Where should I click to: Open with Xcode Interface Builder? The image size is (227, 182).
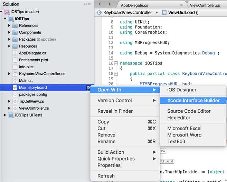(x=193, y=100)
